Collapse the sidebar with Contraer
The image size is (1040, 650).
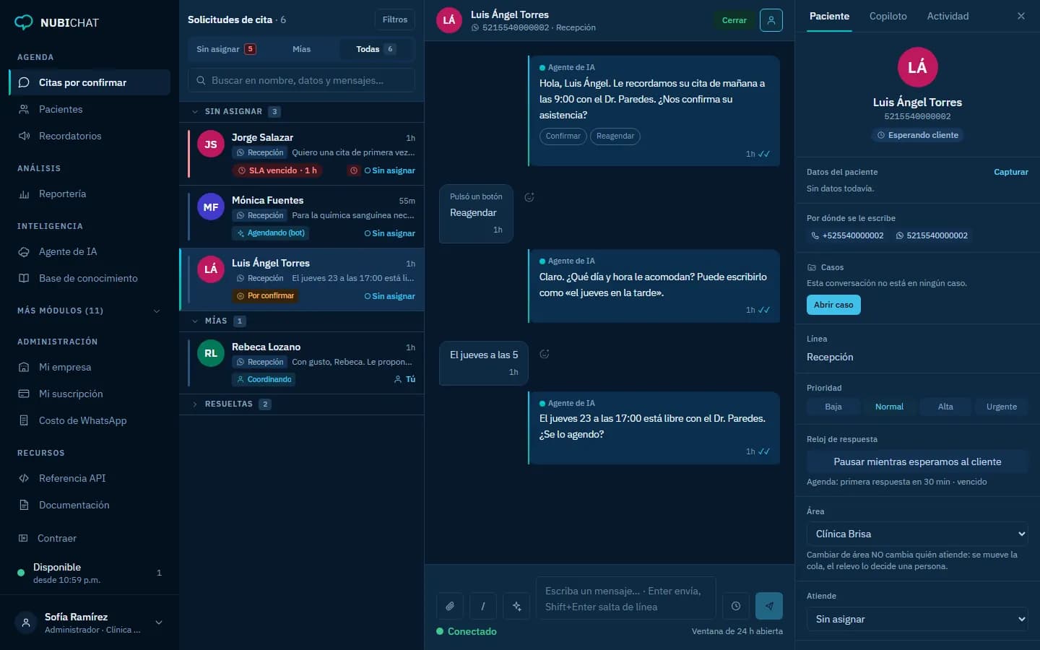click(x=90, y=538)
